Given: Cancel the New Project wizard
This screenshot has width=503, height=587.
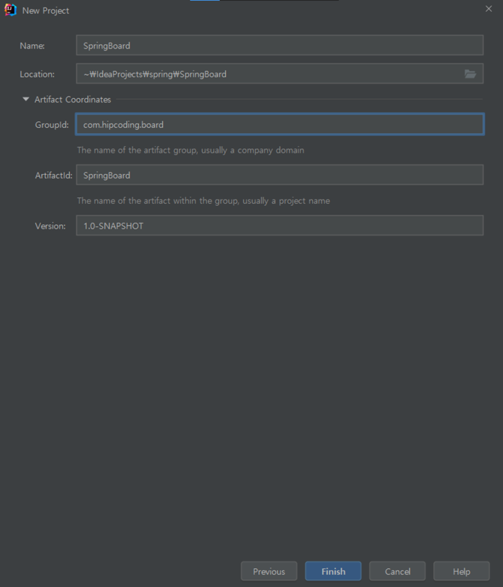Looking at the screenshot, I should point(397,571).
